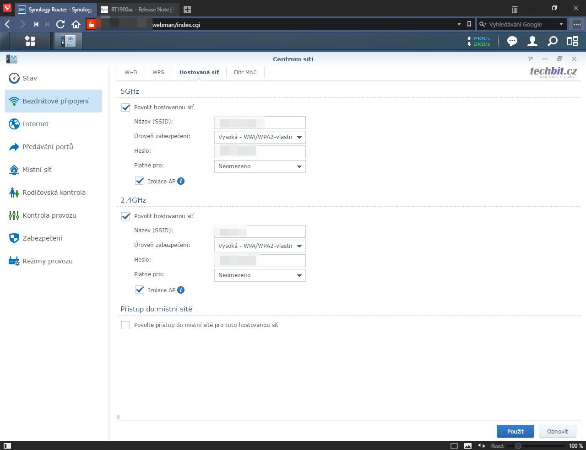The height and width of the screenshot is (450, 586).
Task: Enable local network access for guest network
Action: [x=125, y=325]
